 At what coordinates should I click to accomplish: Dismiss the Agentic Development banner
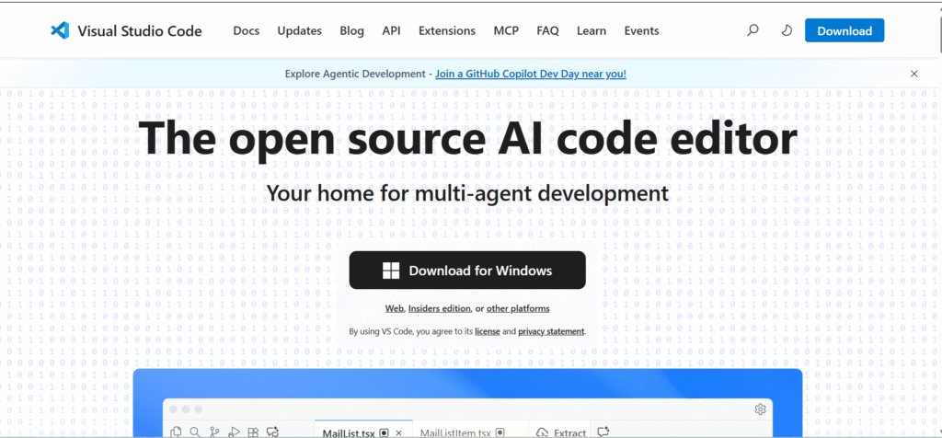click(x=913, y=74)
